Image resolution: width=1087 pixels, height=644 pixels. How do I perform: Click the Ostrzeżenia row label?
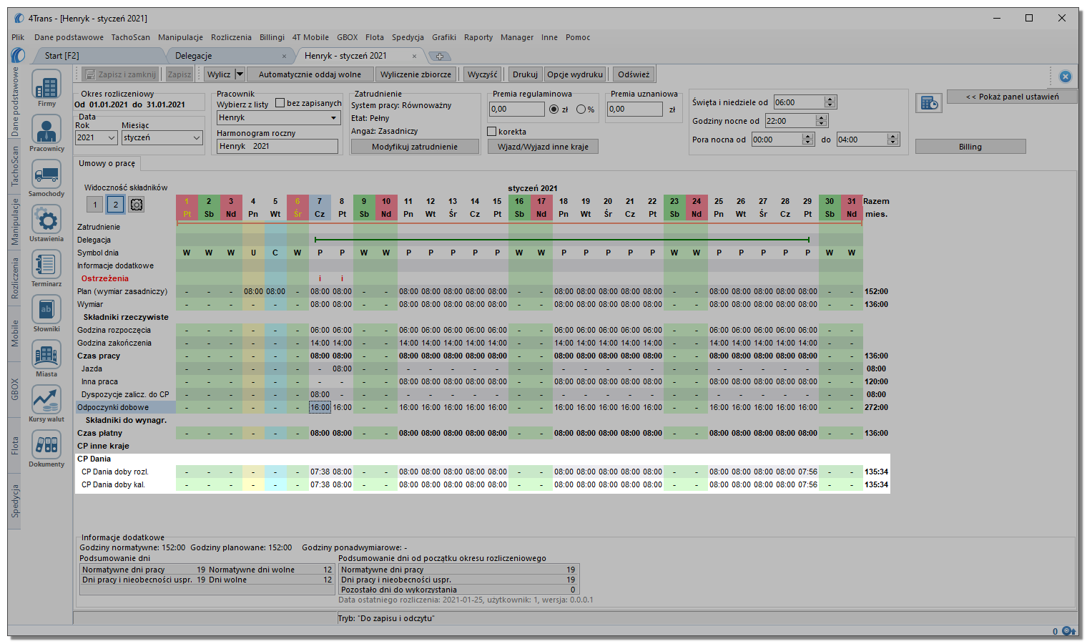coord(104,278)
